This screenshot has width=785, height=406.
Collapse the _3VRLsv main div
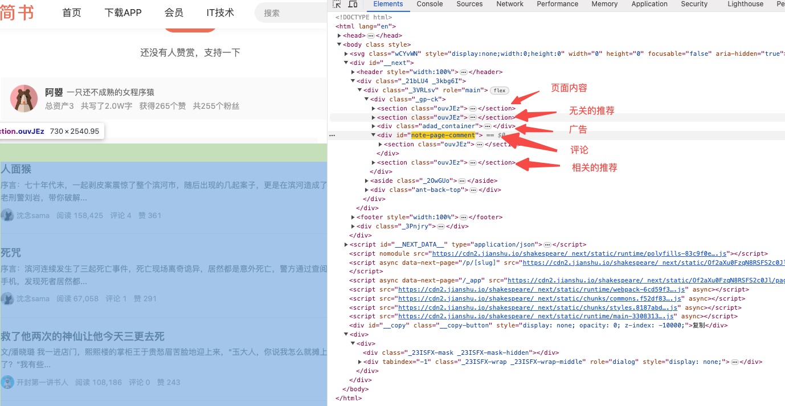360,90
